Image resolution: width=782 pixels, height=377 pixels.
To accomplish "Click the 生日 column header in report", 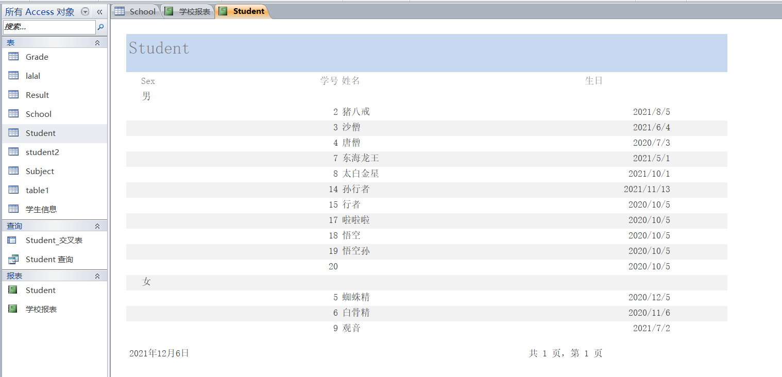I will 593,81.
